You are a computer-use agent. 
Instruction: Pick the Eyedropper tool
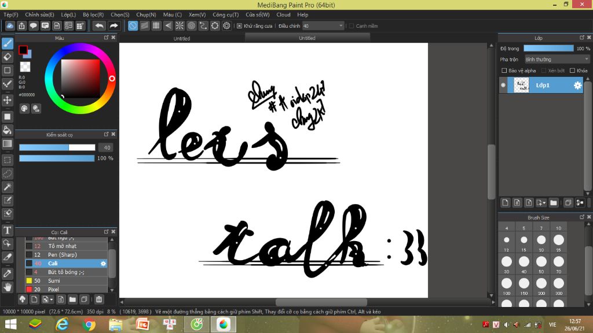point(7,273)
